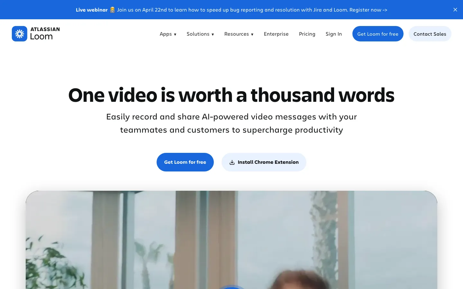Click the Atlassian Loom wordmark
The image size is (463, 289).
45,34
